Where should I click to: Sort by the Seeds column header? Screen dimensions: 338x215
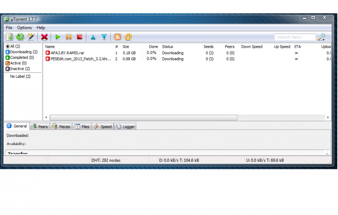[208, 47]
